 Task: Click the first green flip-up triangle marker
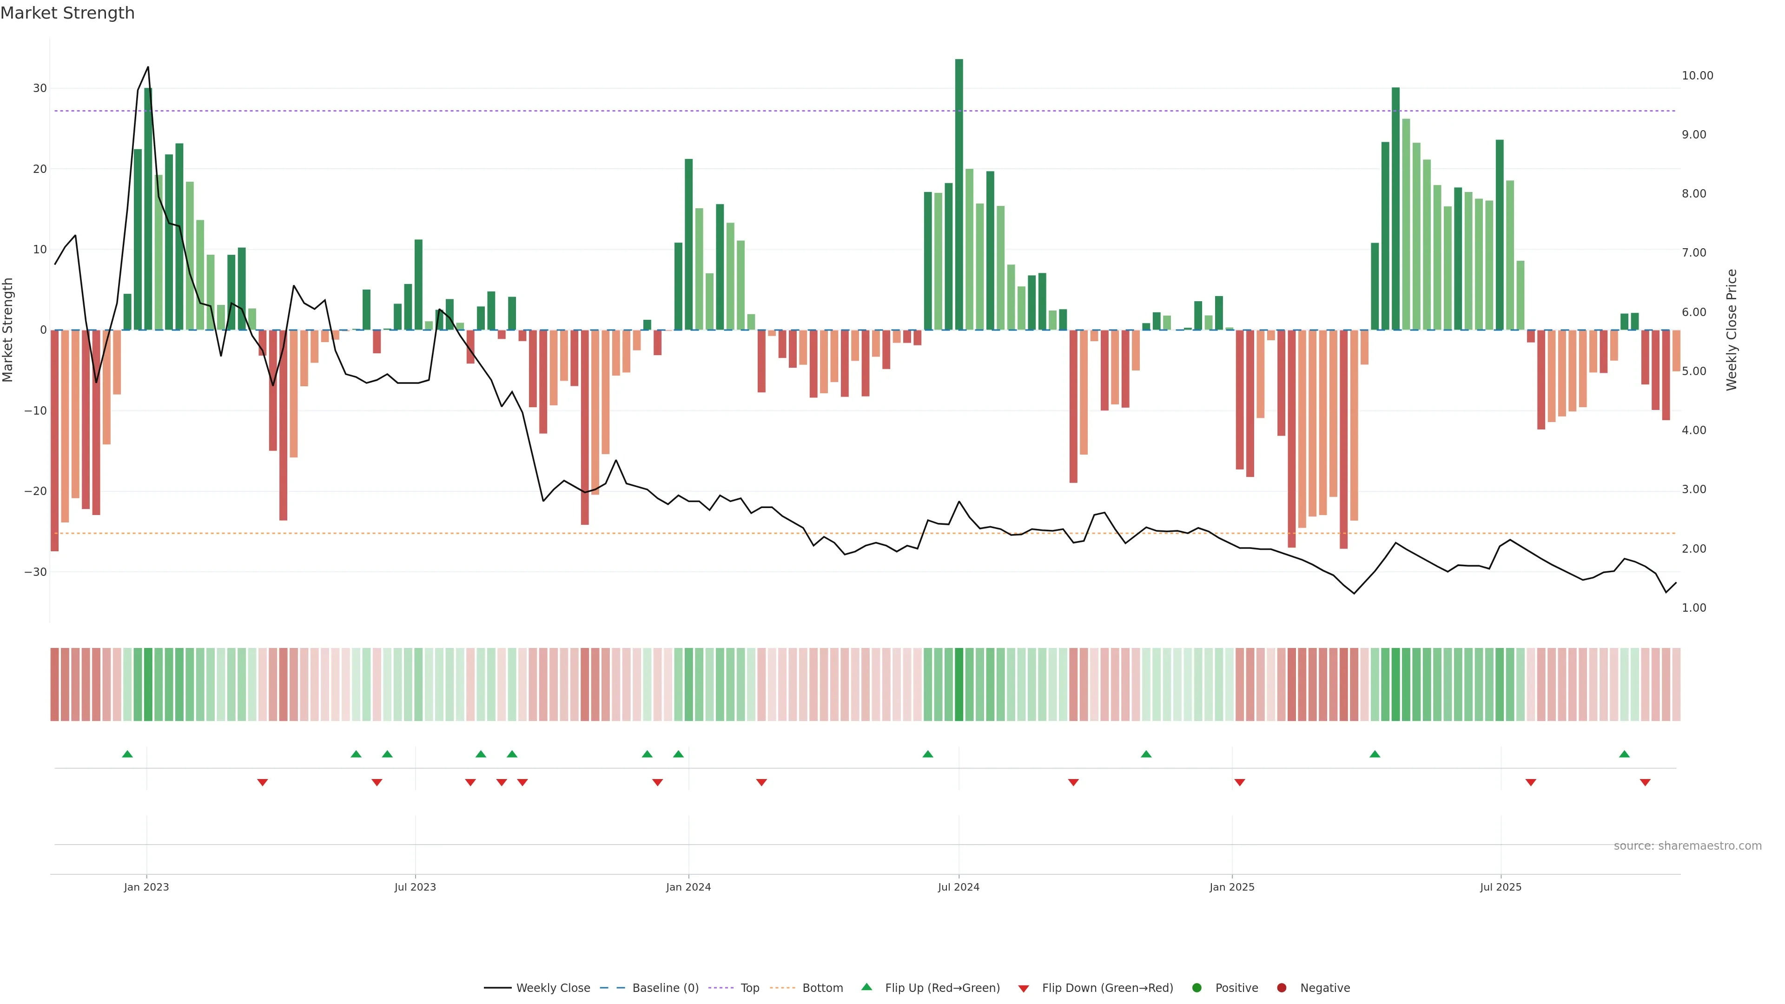[127, 754]
